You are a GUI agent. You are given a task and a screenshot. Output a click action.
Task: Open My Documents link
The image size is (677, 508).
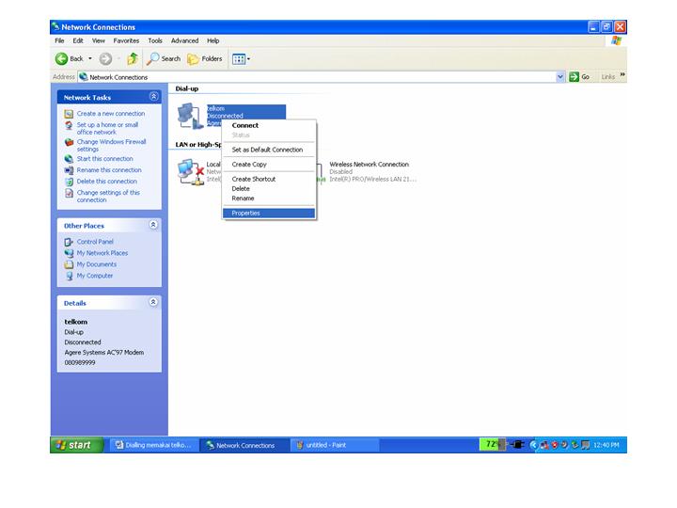point(97,264)
